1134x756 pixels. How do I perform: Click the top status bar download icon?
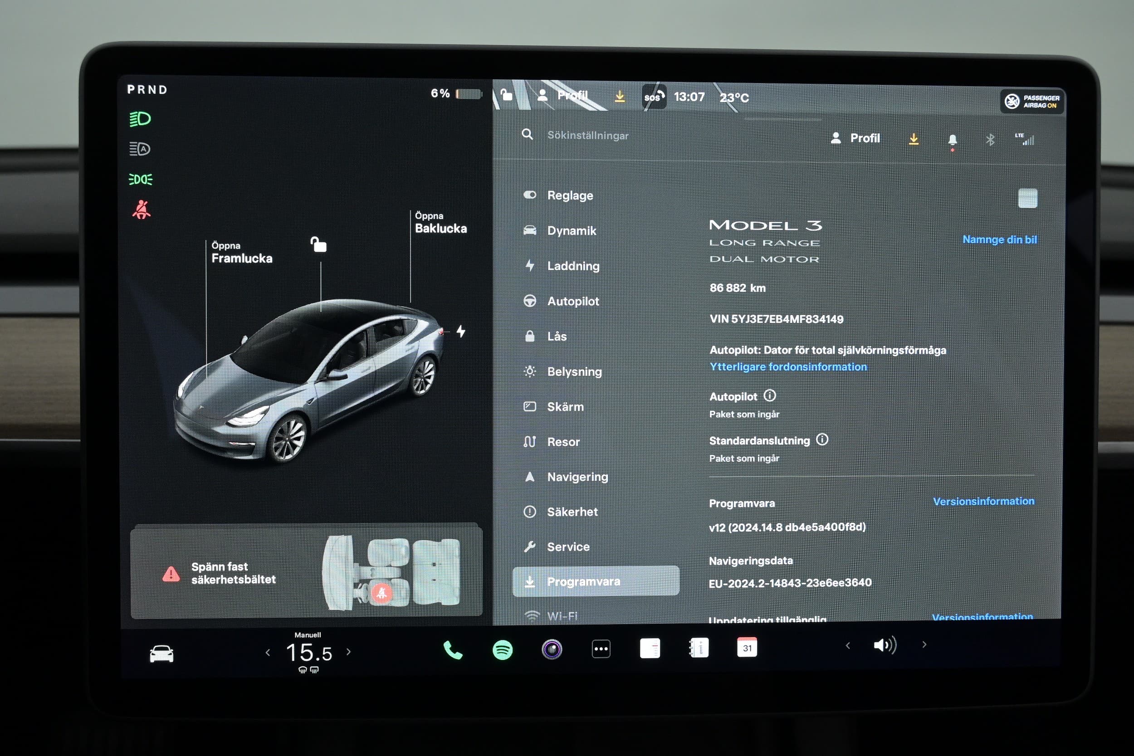point(620,96)
